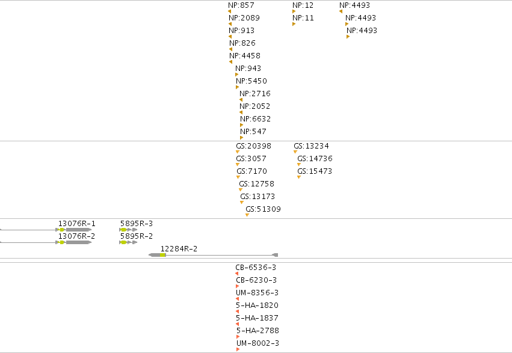Select the NP:2089 feature label
This screenshot has height=353, width=512.
click(244, 18)
